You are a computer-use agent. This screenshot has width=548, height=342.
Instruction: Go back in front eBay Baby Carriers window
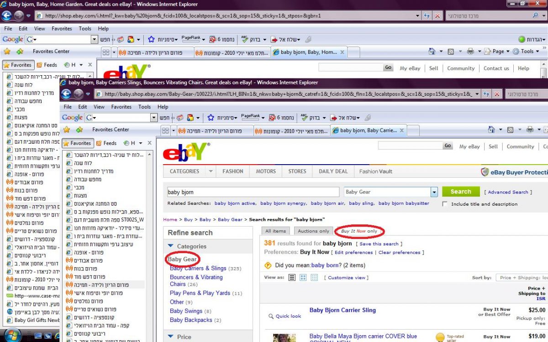[x=66, y=94]
